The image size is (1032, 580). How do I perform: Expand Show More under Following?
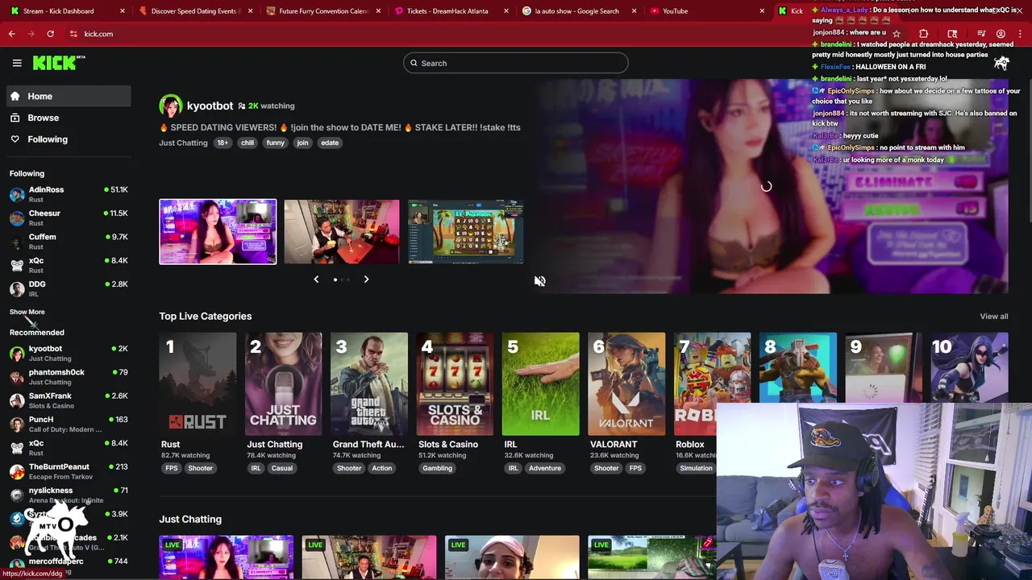click(x=27, y=312)
